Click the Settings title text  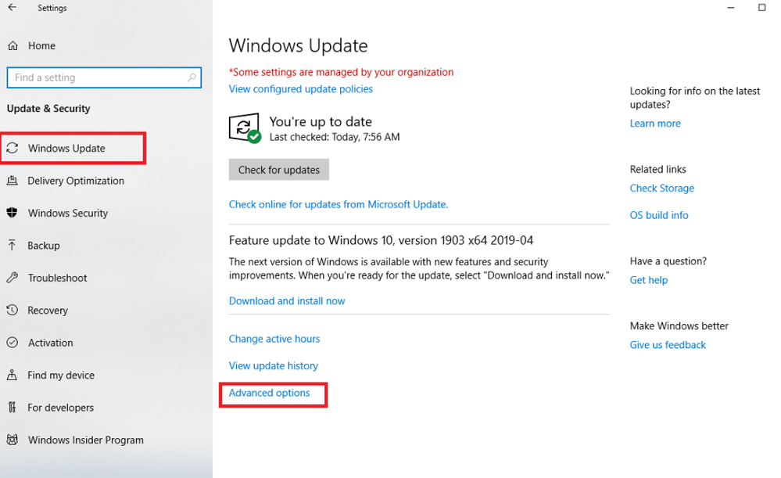click(52, 8)
